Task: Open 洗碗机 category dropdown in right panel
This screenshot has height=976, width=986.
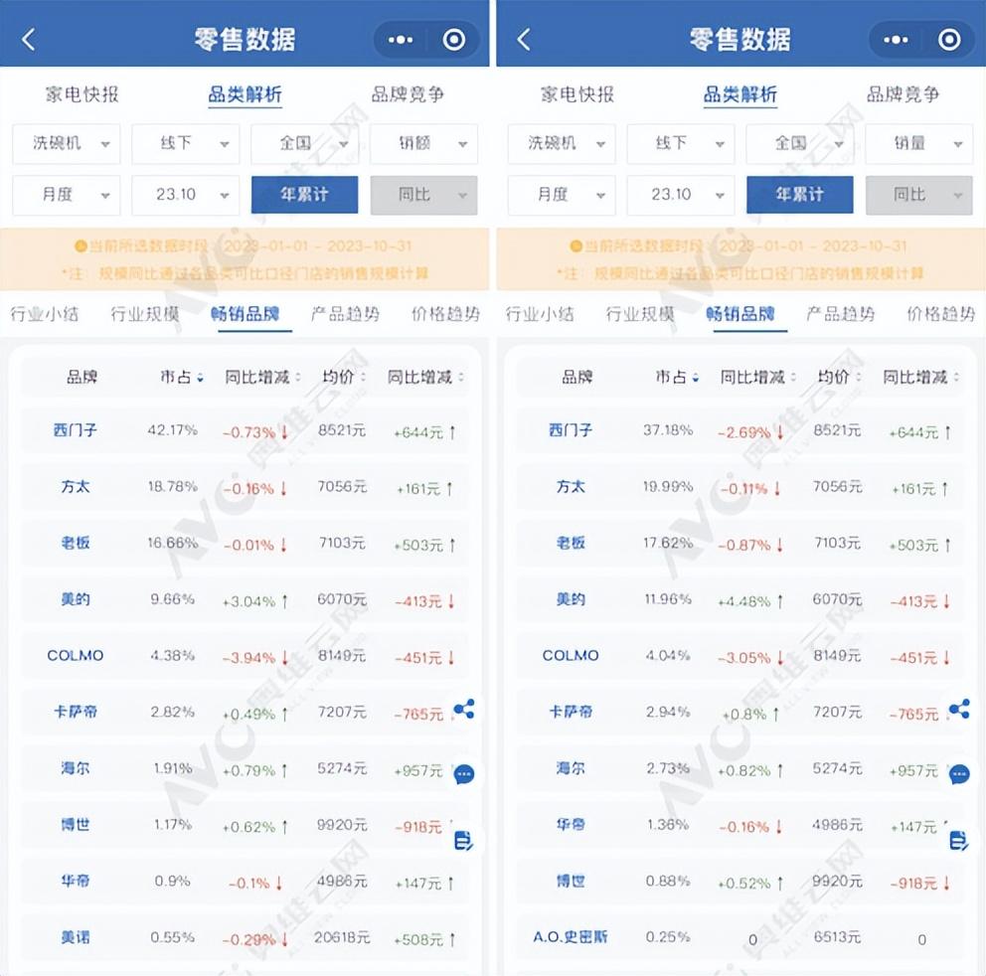Action: click(x=562, y=144)
